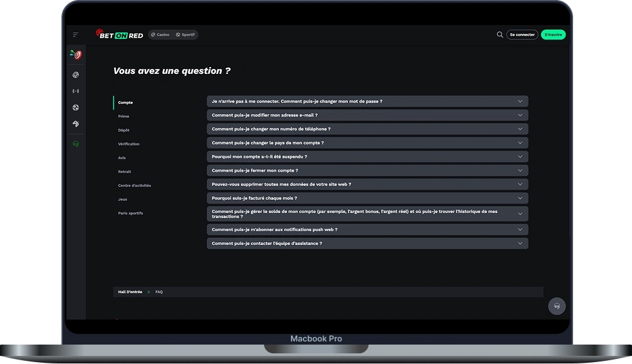This screenshot has height=364, width=632.
Task: Open the hamburger navigation menu
Action: (x=75, y=34)
